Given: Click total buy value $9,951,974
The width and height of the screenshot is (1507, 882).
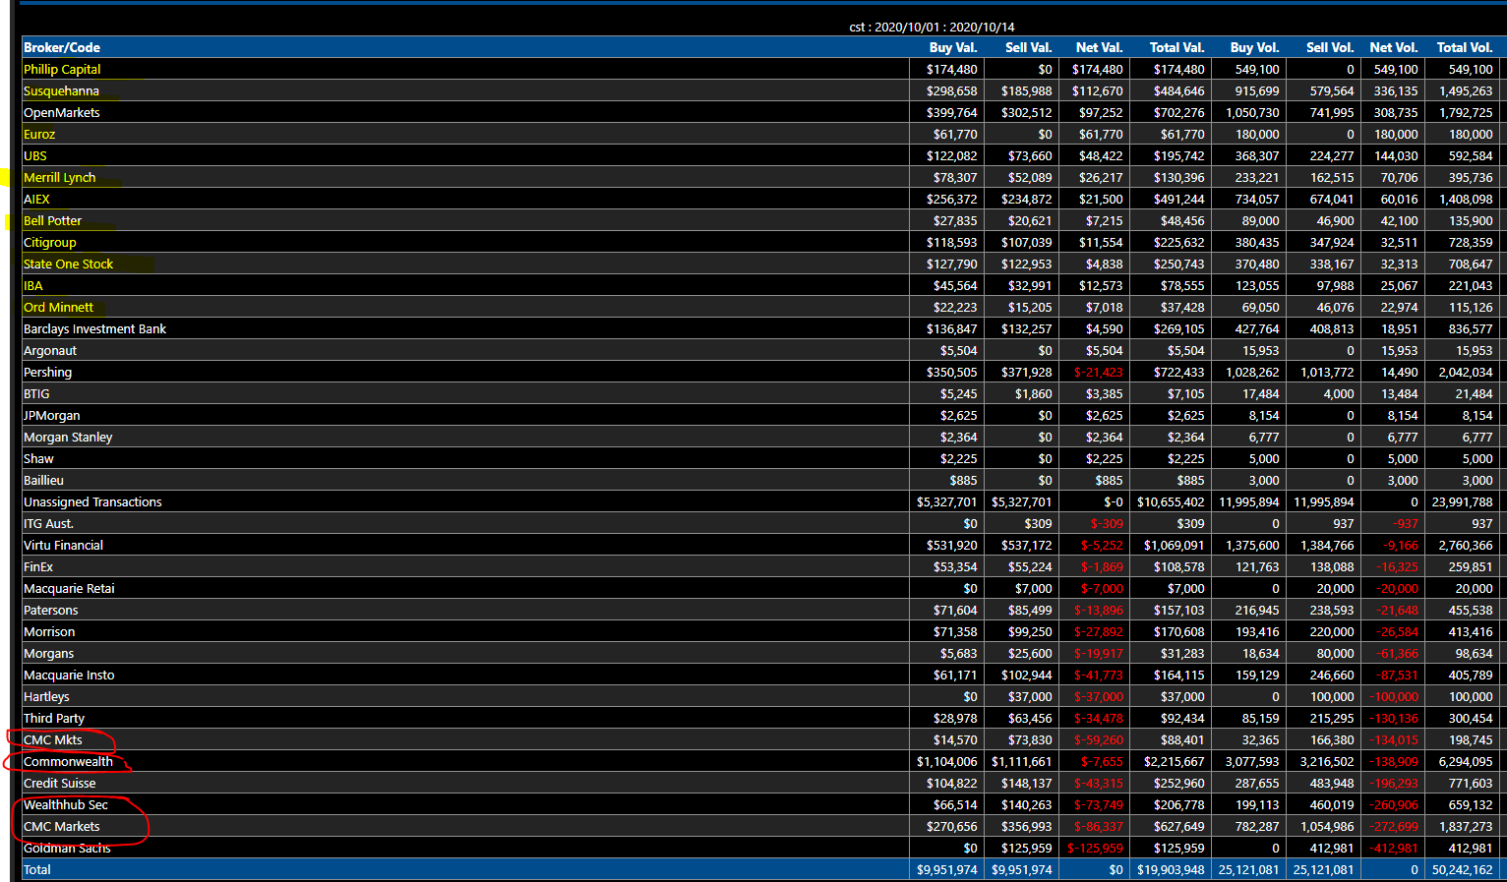Looking at the screenshot, I should point(947,869).
